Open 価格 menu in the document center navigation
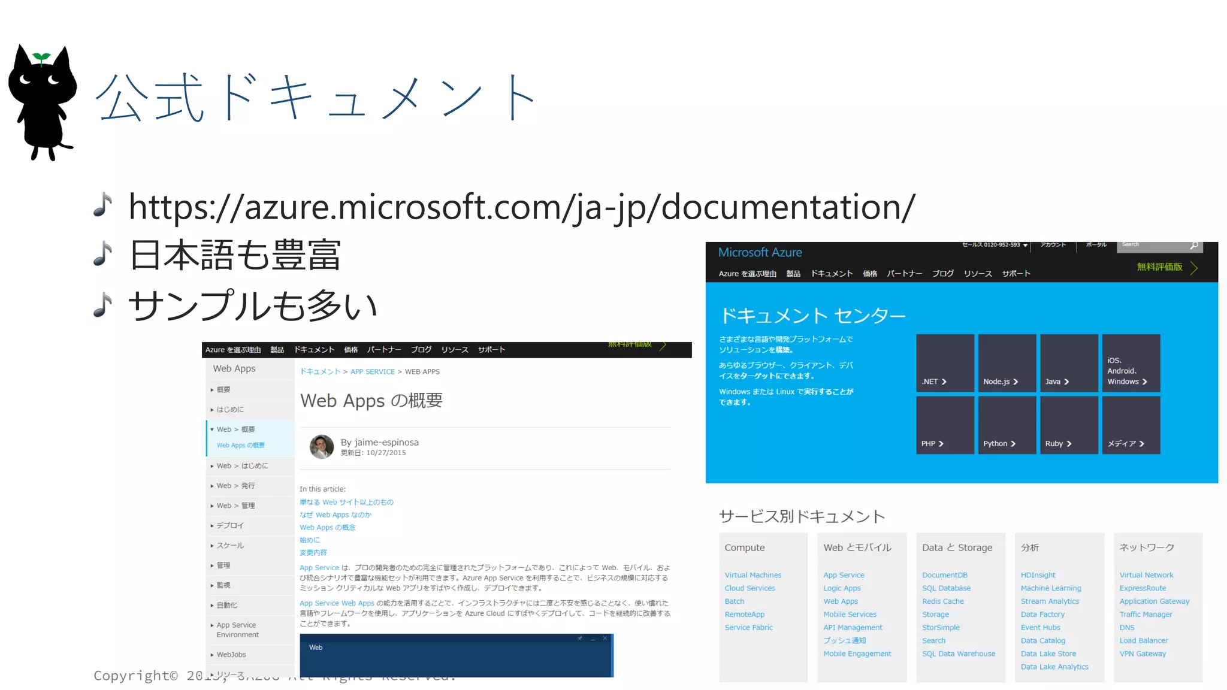 tap(870, 274)
